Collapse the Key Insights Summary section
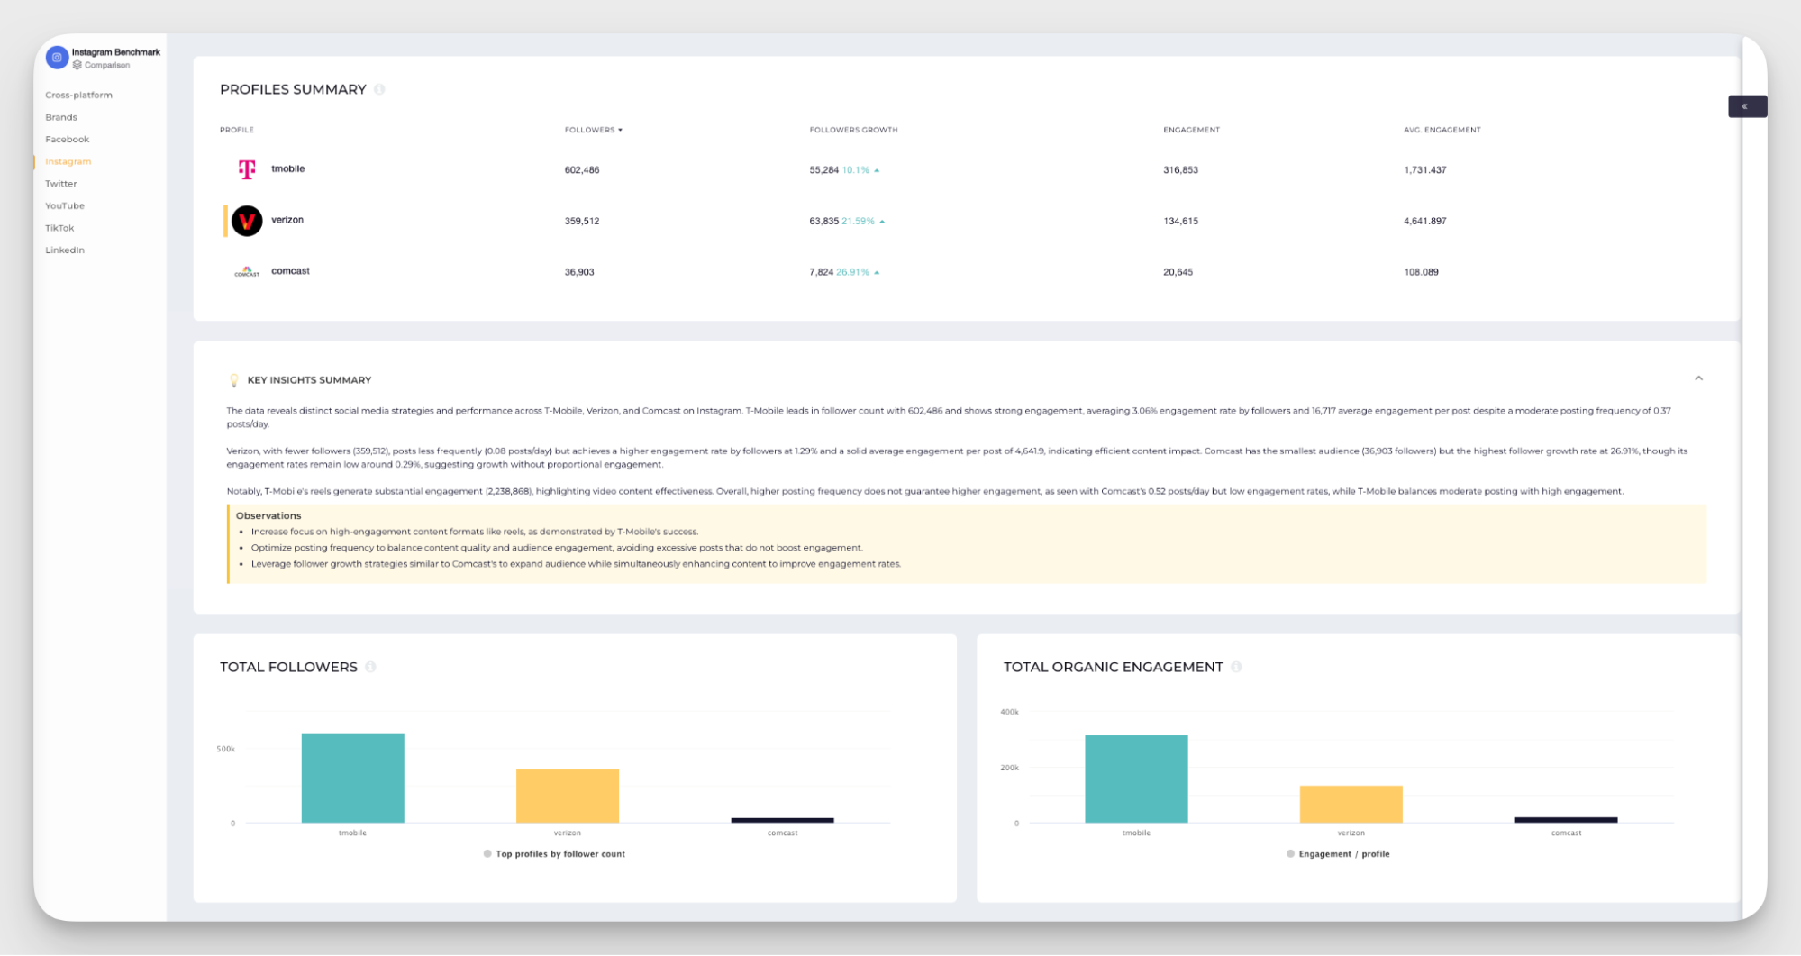The width and height of the screenshot is (1801, 956). (x=1698, y=378)
